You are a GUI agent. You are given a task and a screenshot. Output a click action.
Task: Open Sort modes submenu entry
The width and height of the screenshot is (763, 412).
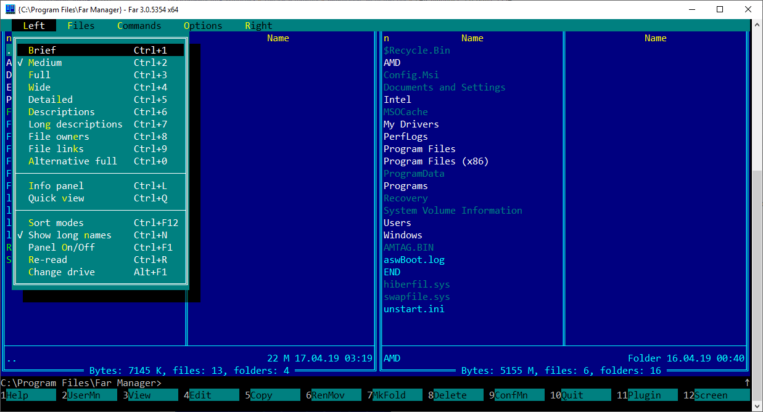(101, 223)
